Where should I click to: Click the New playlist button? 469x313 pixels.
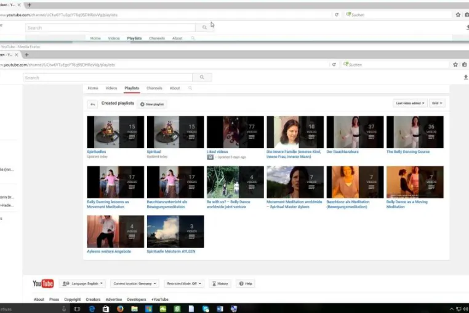click(x=152, y=104)
